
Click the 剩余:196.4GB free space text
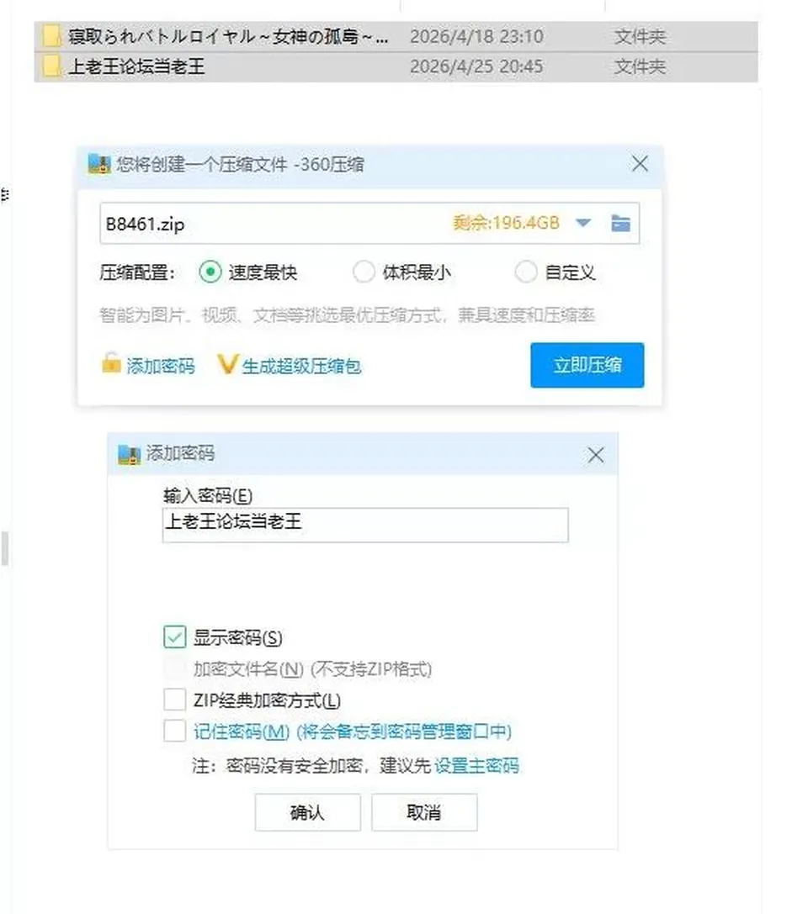(506, 223)
